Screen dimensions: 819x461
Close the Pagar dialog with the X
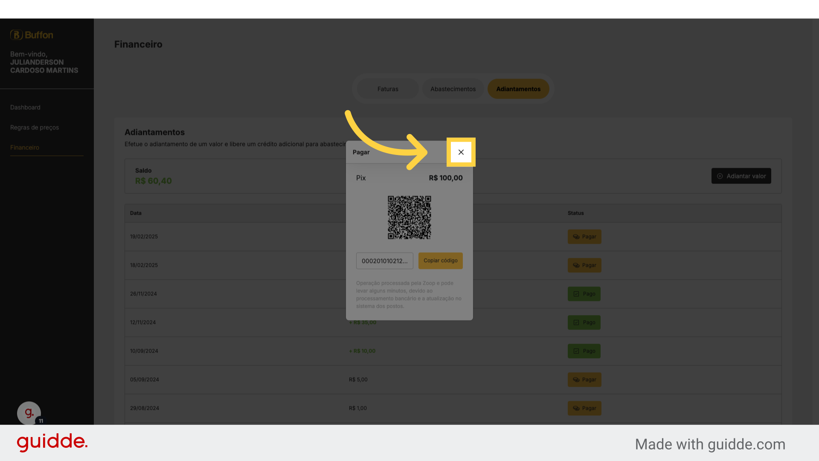[x=461, y=152]
